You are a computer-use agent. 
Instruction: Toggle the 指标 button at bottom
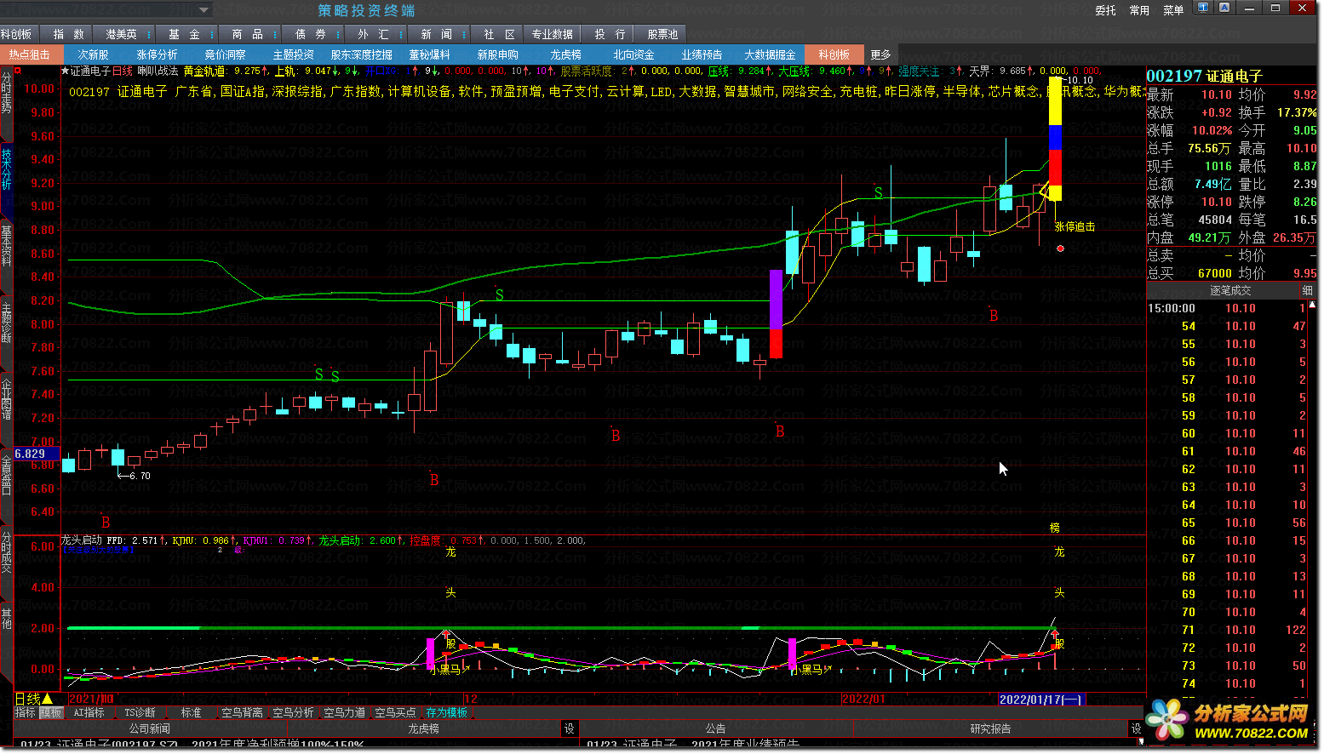click(x=26, y=712)
